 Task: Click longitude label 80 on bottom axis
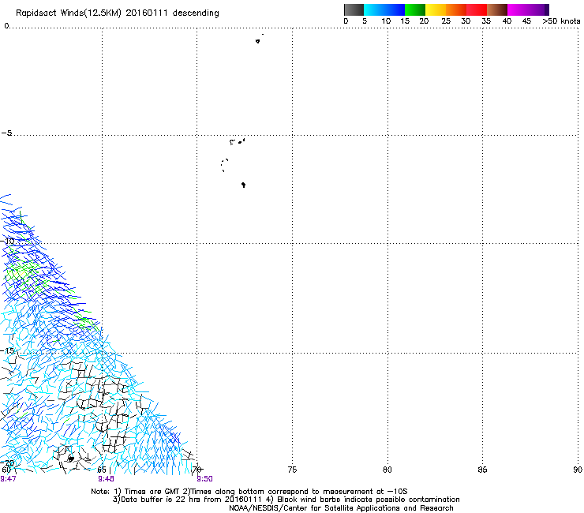click(387, 470)
